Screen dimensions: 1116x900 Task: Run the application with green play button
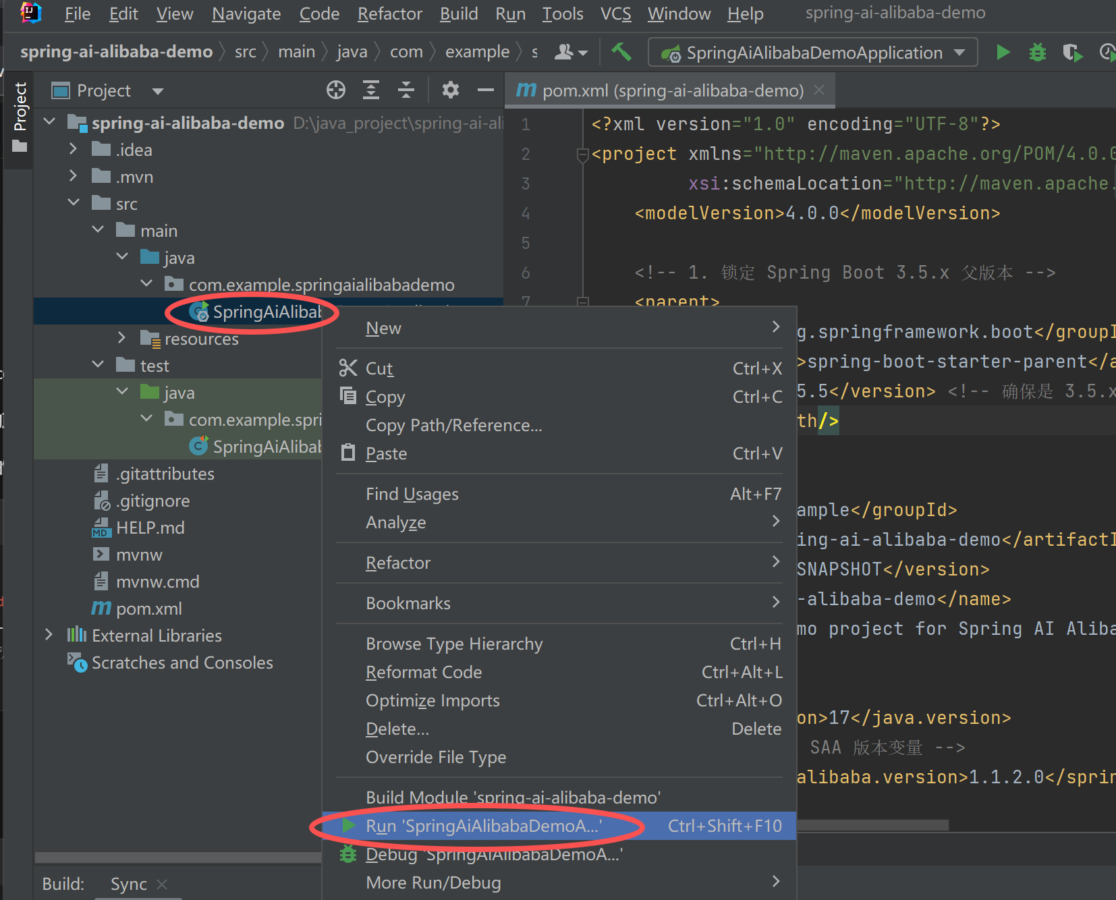point(1003,52)
